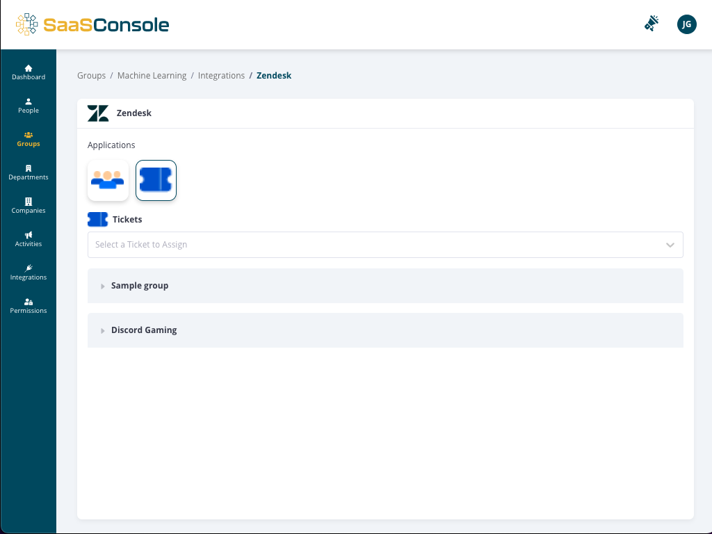Open Activities in sidebar
The height and width of the screenshot is (534, 712).
pos(28,239)
